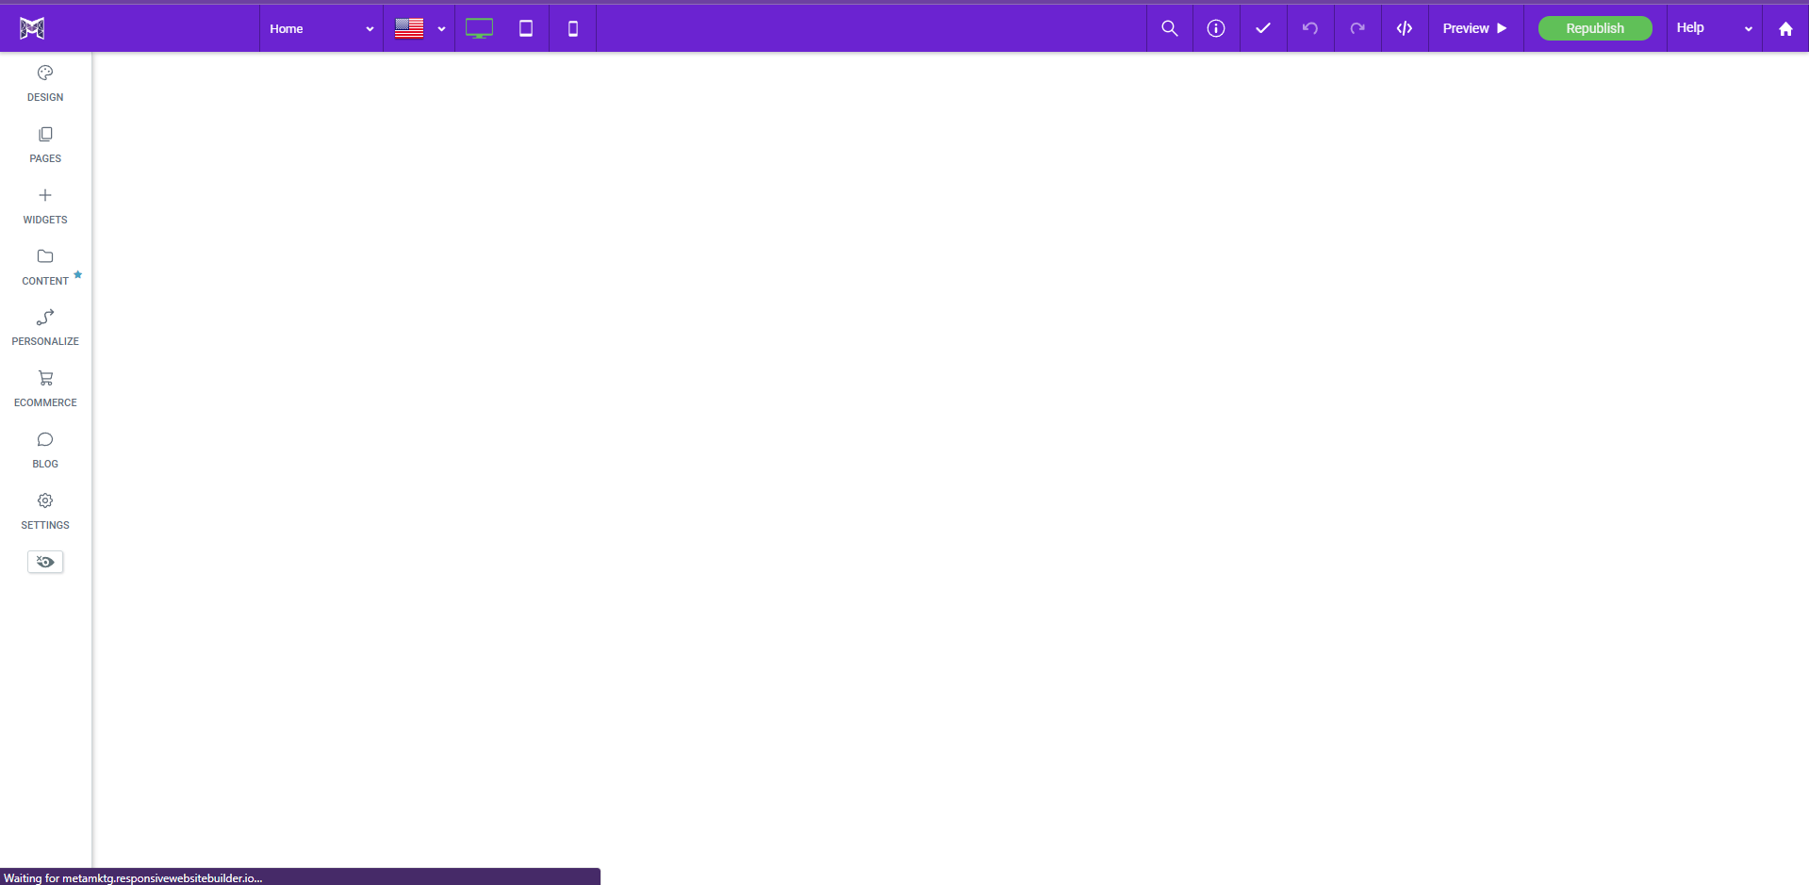Redo the last change
Image resolution: width=1809 pixels, height=885 pixels.
point(1357,28)
